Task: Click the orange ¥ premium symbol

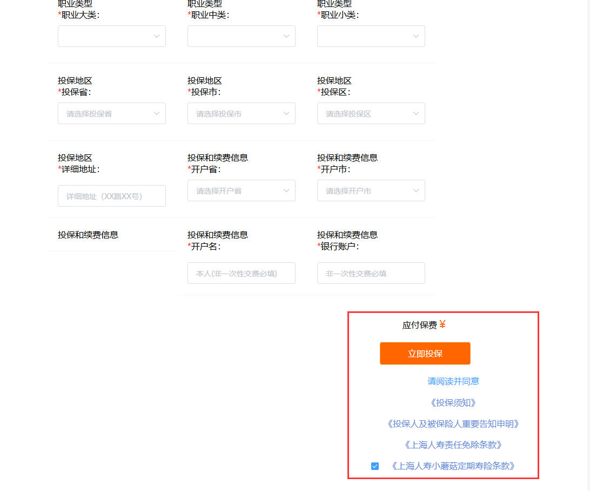Action: click(x=442, y=324)
